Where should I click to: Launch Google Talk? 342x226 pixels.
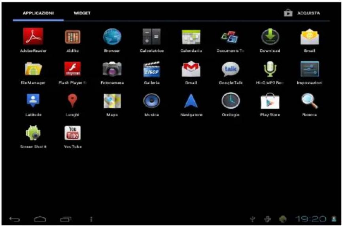(231, 69)
